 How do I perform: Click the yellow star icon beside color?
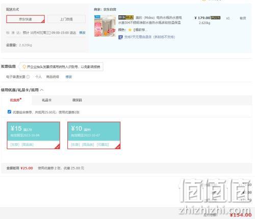[x=130, y=30]
